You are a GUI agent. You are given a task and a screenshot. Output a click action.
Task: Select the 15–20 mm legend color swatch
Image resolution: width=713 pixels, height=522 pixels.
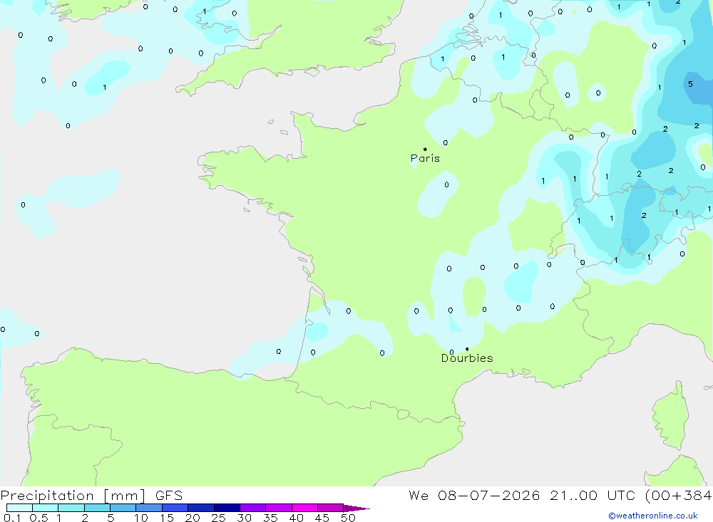(175, 508)
